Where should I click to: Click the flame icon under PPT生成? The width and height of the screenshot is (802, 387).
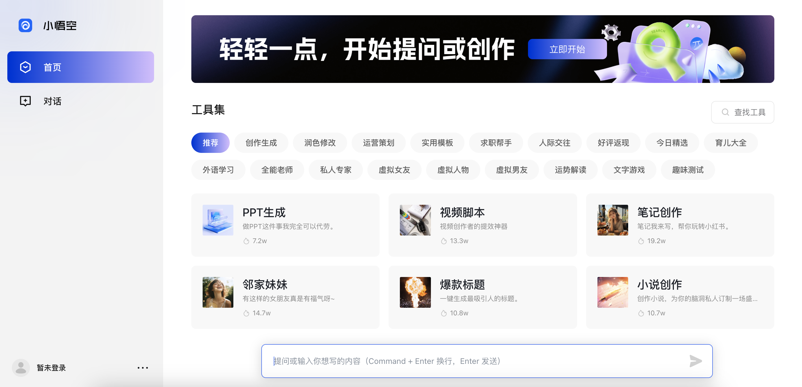click(x=246, y=241)
